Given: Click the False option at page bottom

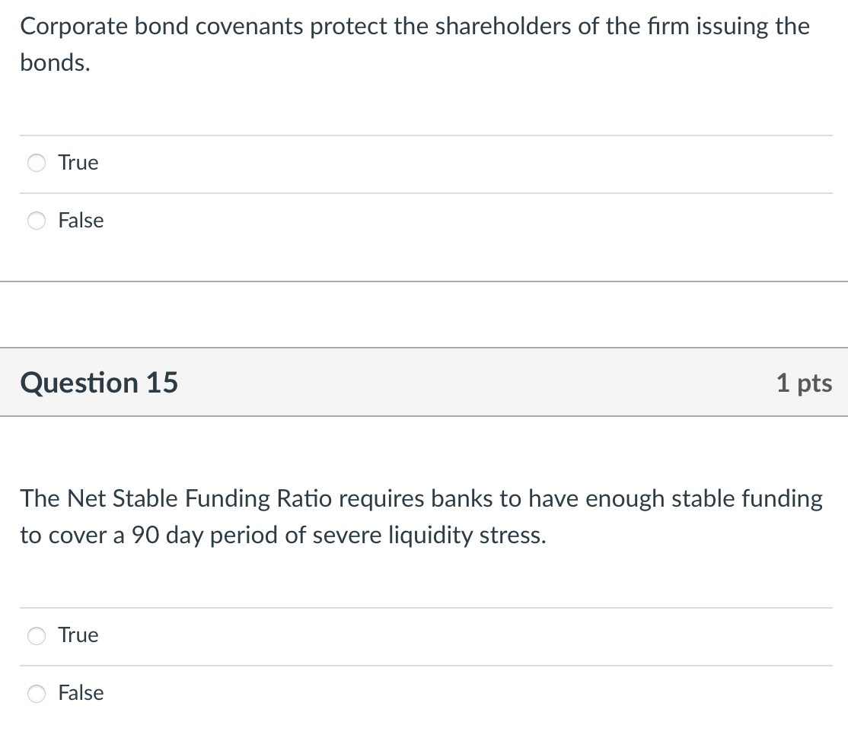Looking at the screenshot, I should pyautogui.click(x=80, y=693).
